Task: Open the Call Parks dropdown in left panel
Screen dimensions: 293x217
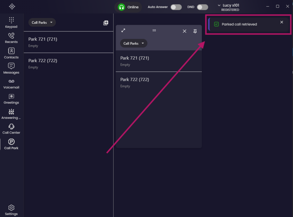Action: [x=42, y=22]
